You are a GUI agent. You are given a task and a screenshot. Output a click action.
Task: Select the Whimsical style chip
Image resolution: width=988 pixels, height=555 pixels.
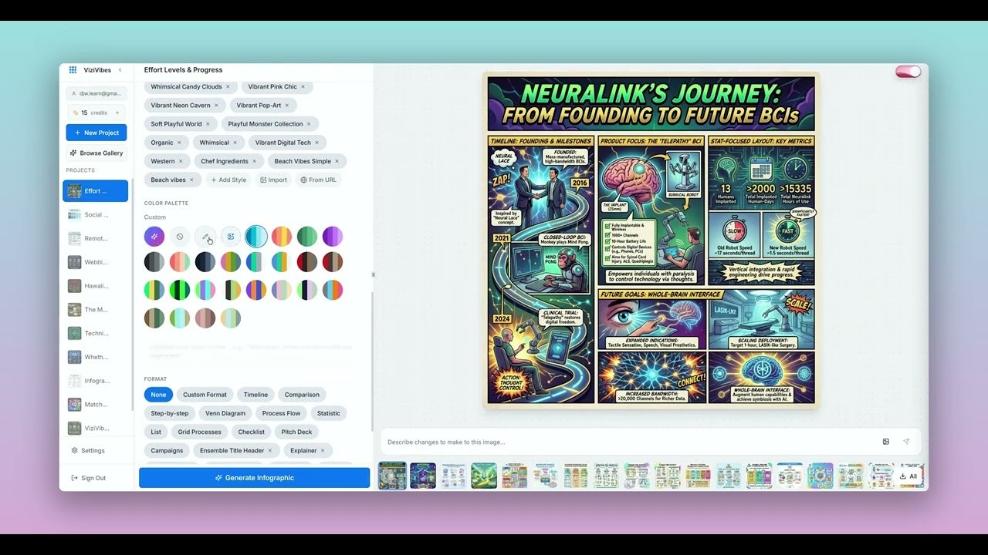point(219,143)
